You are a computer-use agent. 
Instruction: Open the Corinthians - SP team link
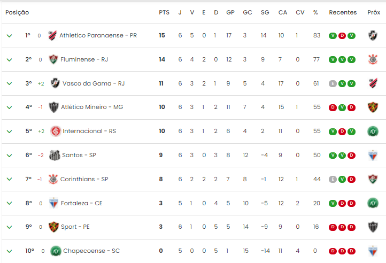pyautogui.click(x=84, y=179)
